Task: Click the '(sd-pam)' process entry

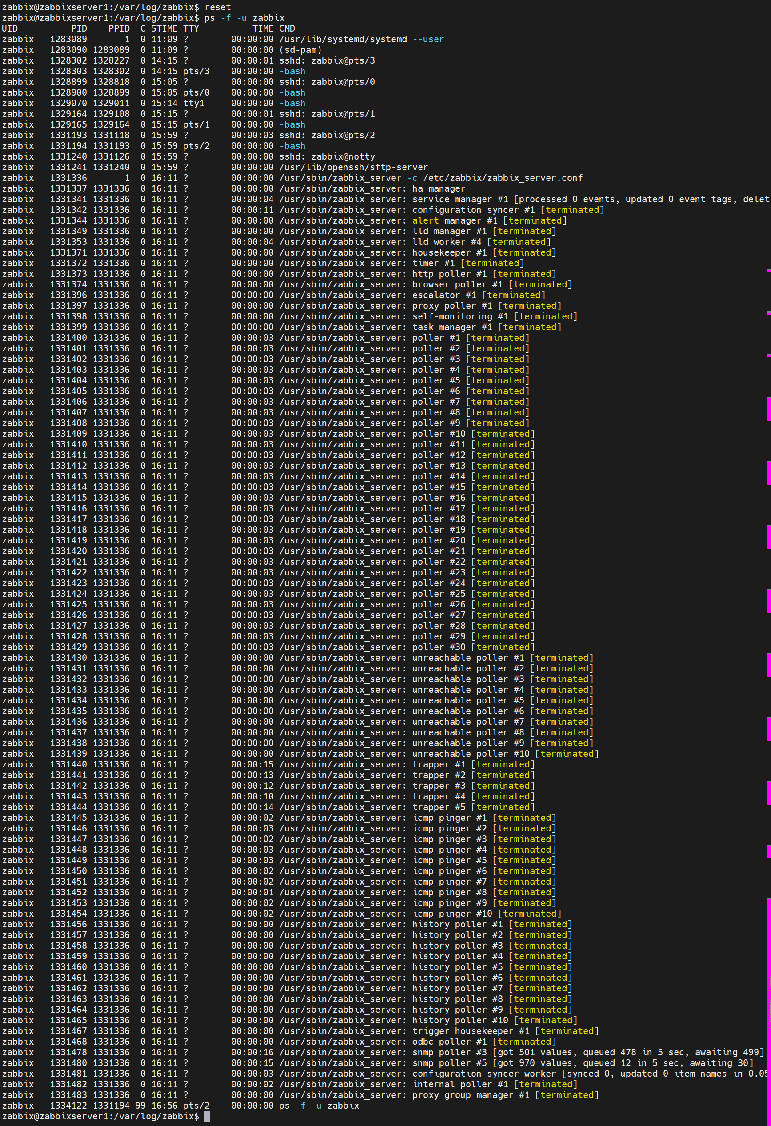Action: (300, 50)
